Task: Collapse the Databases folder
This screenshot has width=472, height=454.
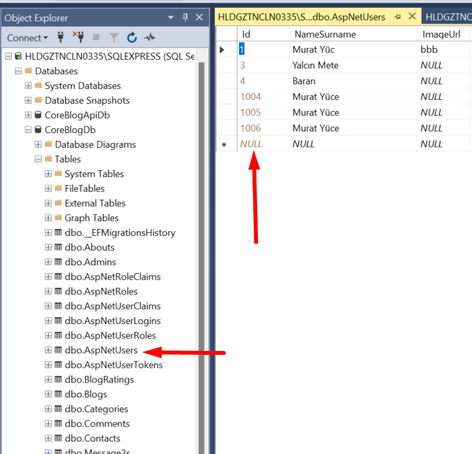Action: click(x=18, y=71)
